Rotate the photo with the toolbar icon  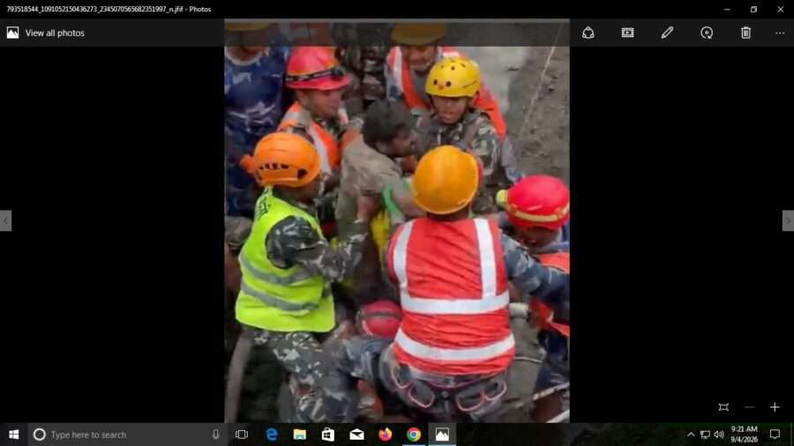707,33
